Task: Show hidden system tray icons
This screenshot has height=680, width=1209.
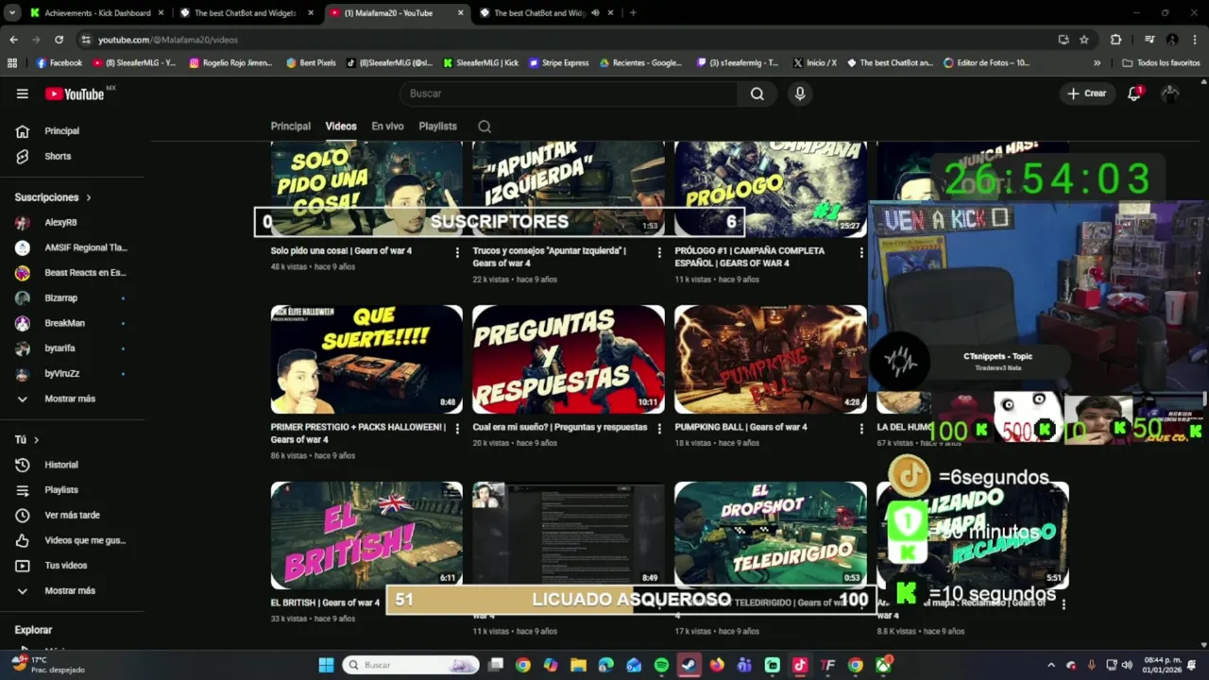Action: [1050, 665]
